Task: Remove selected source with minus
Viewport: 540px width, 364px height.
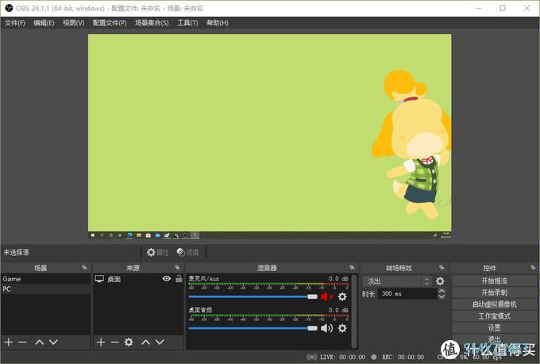Action: coord(114,342)
